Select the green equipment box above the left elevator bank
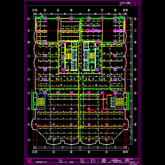The image size is (165, 165). tap(75, 43)
